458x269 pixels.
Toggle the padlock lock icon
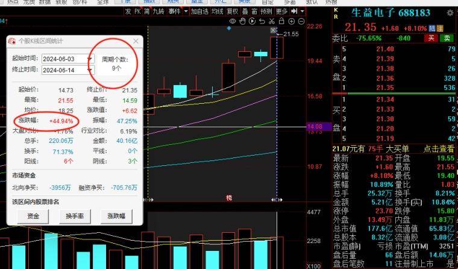click(x=281, y=21)
